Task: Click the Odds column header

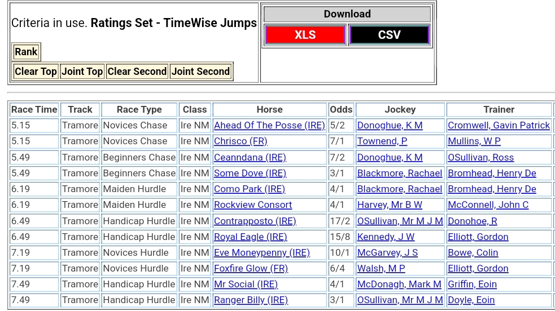Action: 341,109
